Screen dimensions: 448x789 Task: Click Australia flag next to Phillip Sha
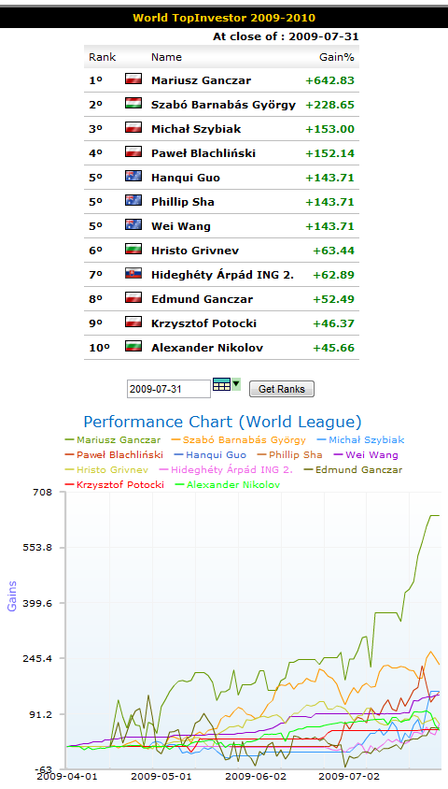click(133, 200)
